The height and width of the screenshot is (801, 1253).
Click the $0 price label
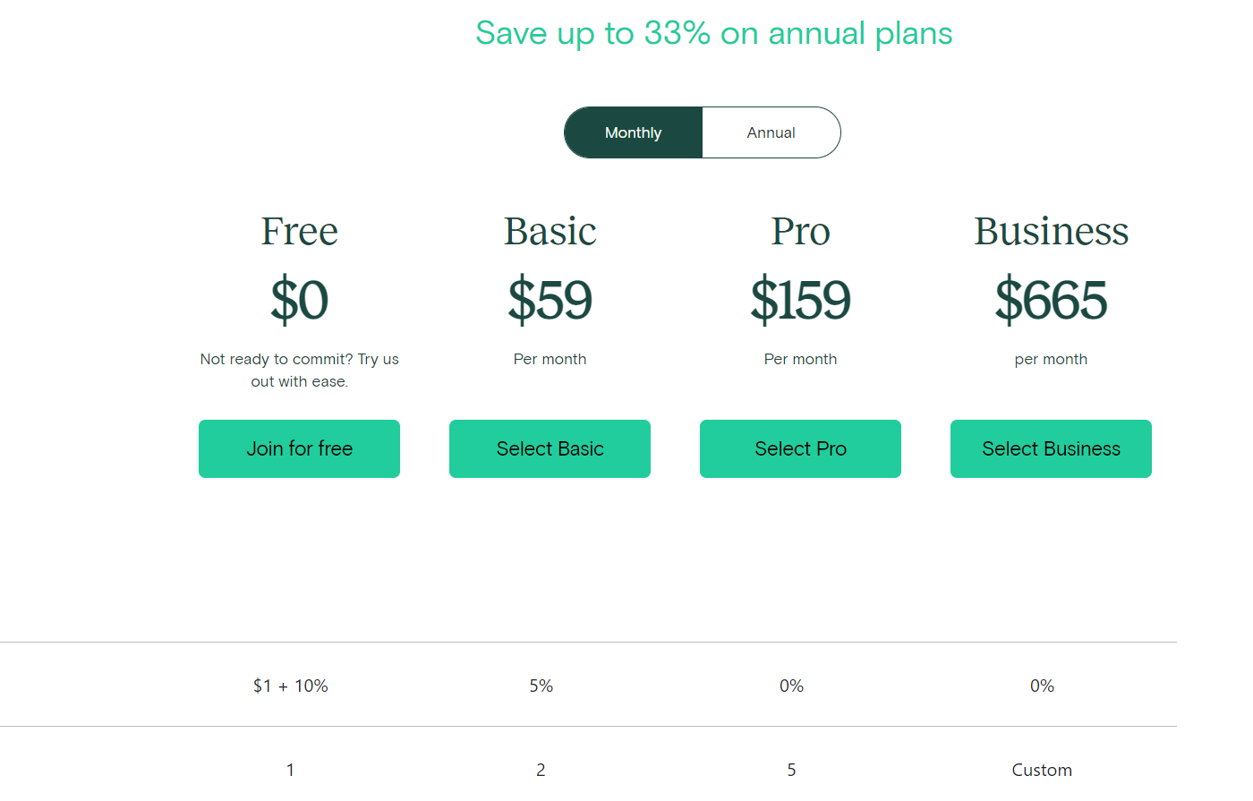299,302
